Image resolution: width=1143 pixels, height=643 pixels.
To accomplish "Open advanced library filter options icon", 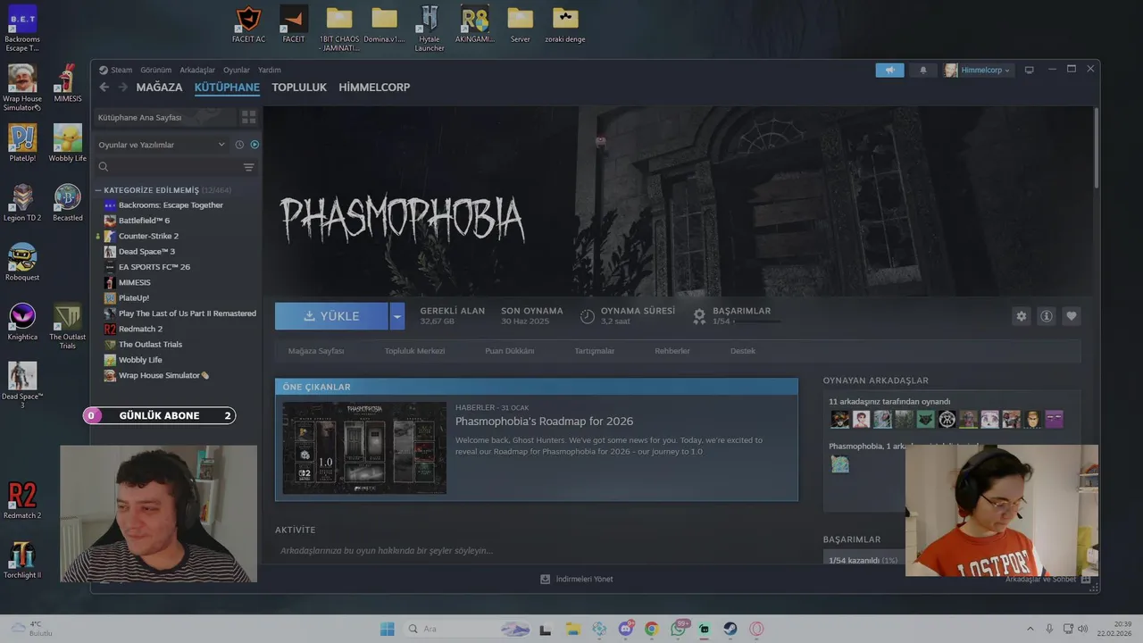I will pos(248,167).
